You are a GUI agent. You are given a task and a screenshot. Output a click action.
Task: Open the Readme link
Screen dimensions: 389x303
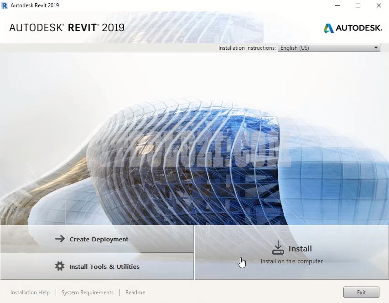[135, 293]
